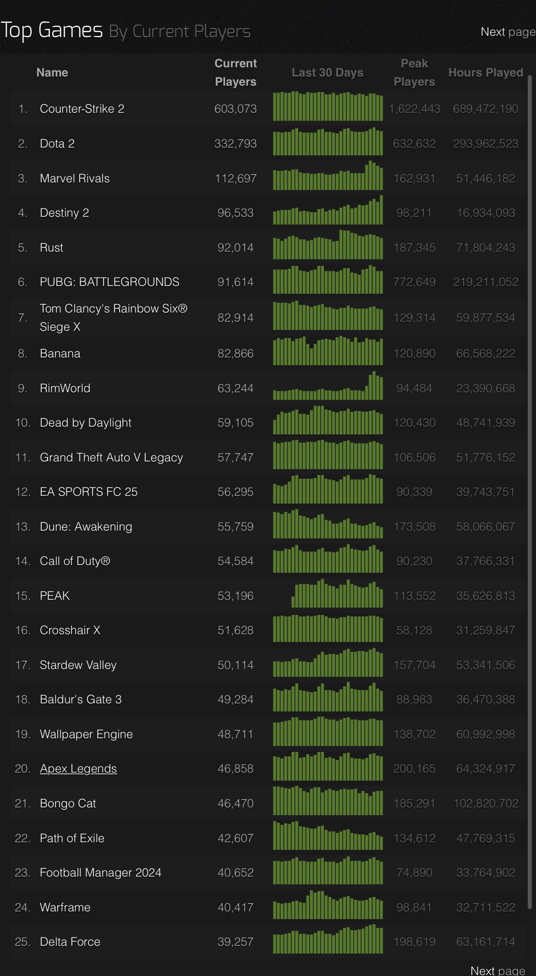View Marvel Rivals 30-day bar chart
Viewport: 536px width, 976px height.
click(x=328, y=175)
